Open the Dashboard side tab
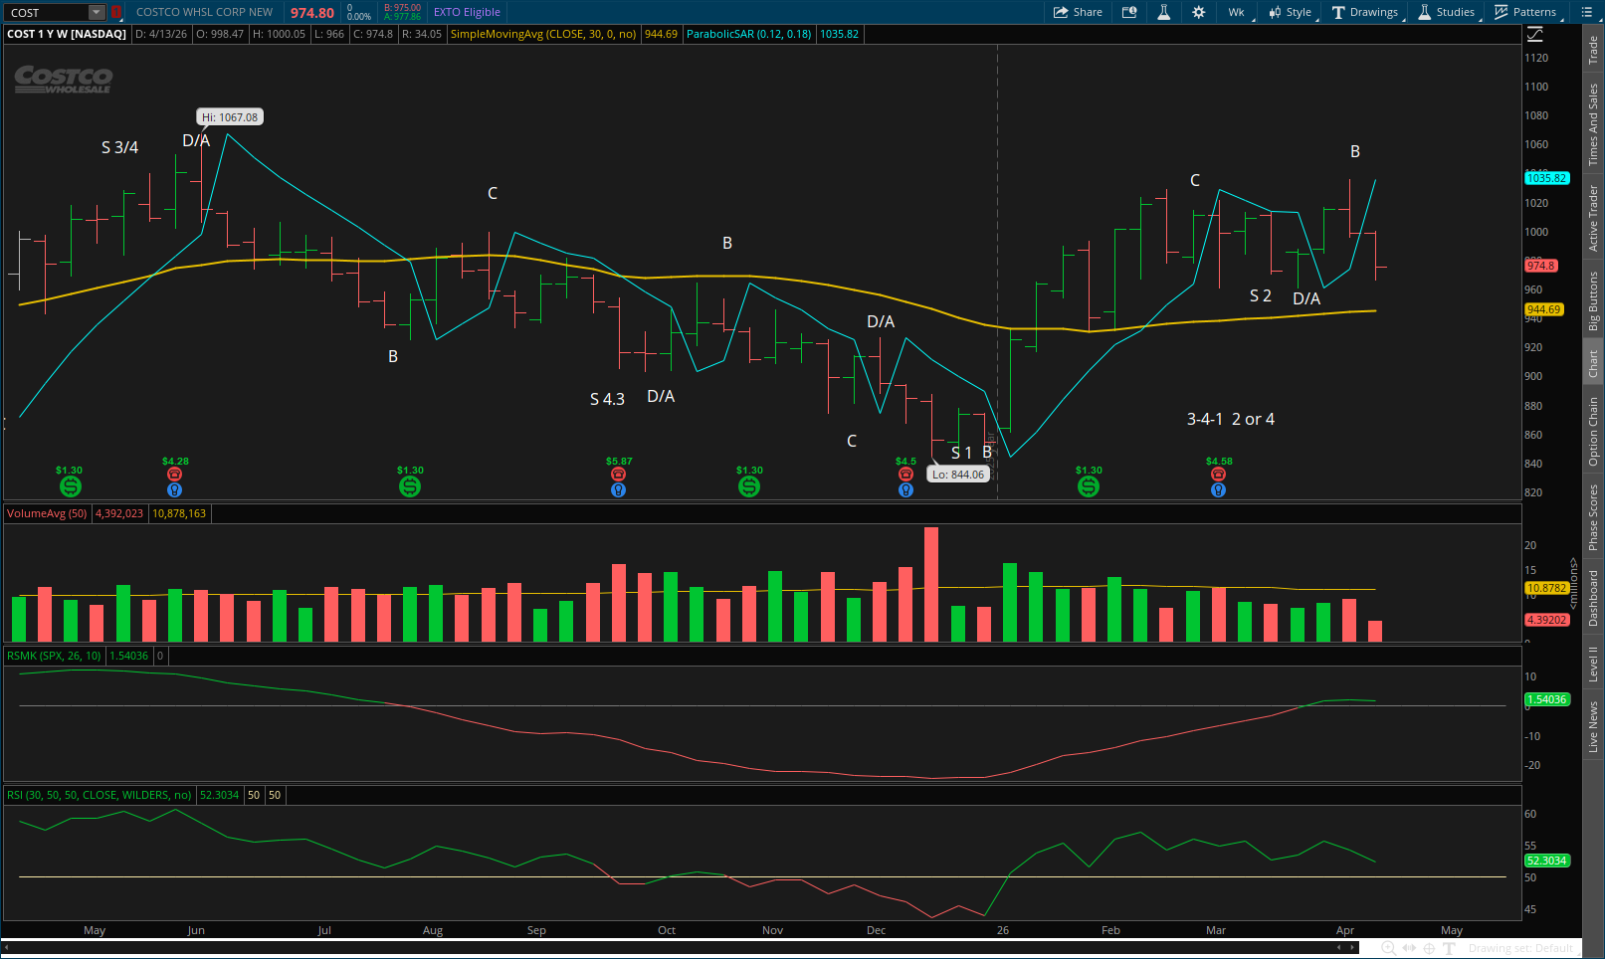Screen dimensions: 1605x959 point(1593,598)
